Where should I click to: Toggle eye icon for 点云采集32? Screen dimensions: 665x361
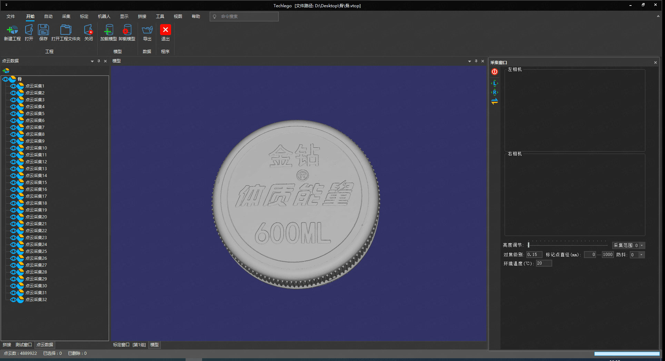[13, 300]
